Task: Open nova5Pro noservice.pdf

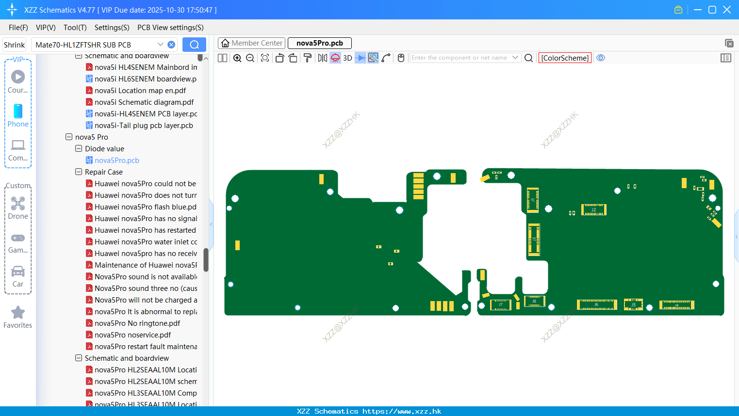Action: pyautogui.click(x=132, y=335)
